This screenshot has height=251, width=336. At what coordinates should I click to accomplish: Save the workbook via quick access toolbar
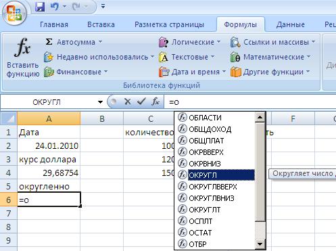coord(40,7)
